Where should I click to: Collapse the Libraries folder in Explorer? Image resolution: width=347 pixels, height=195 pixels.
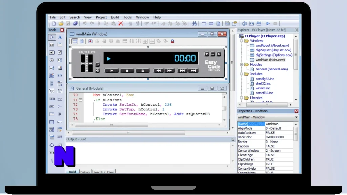click(241, 98)
